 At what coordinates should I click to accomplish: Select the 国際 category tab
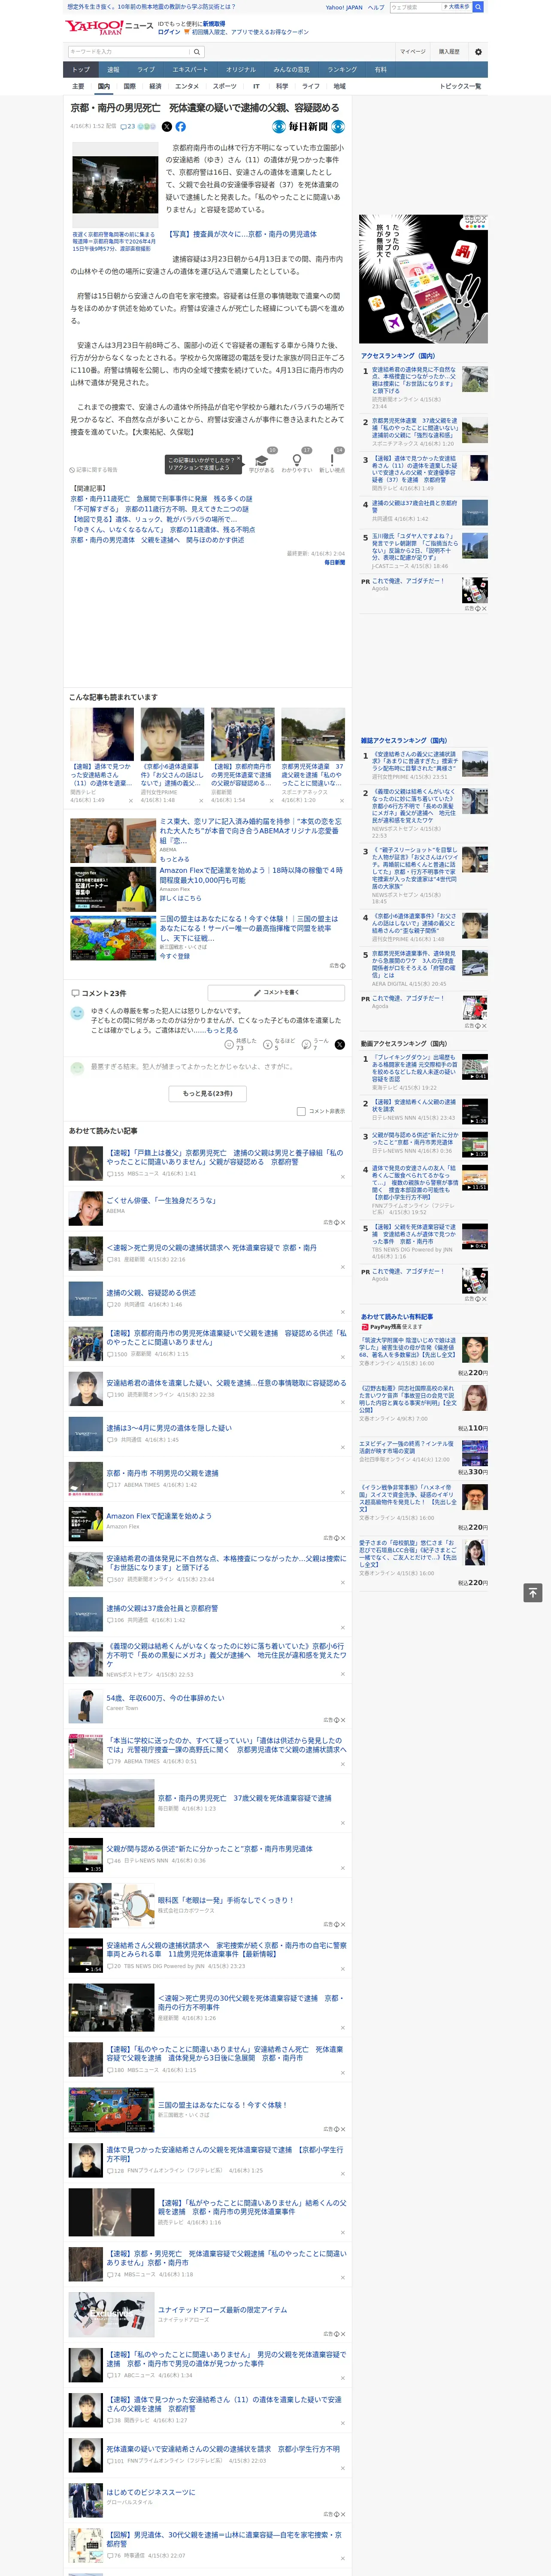click(129, 86)
